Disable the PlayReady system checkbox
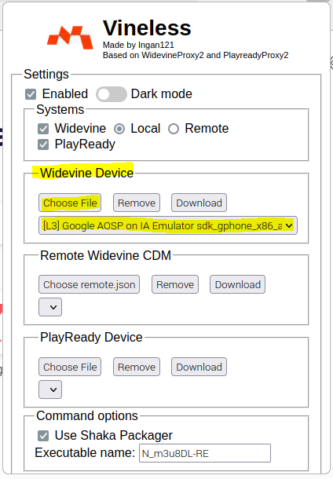This screenshot has height=479, width=333. [43, 144]
